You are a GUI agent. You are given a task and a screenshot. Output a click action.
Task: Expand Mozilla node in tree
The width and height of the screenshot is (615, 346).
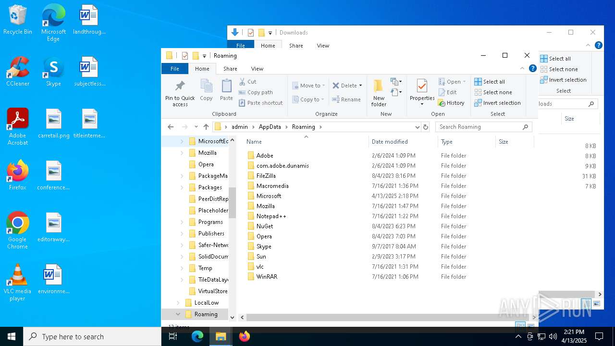(182, 153)
